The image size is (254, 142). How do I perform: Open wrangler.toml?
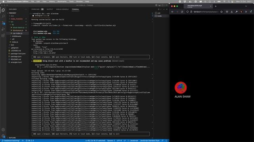[16, 62]
